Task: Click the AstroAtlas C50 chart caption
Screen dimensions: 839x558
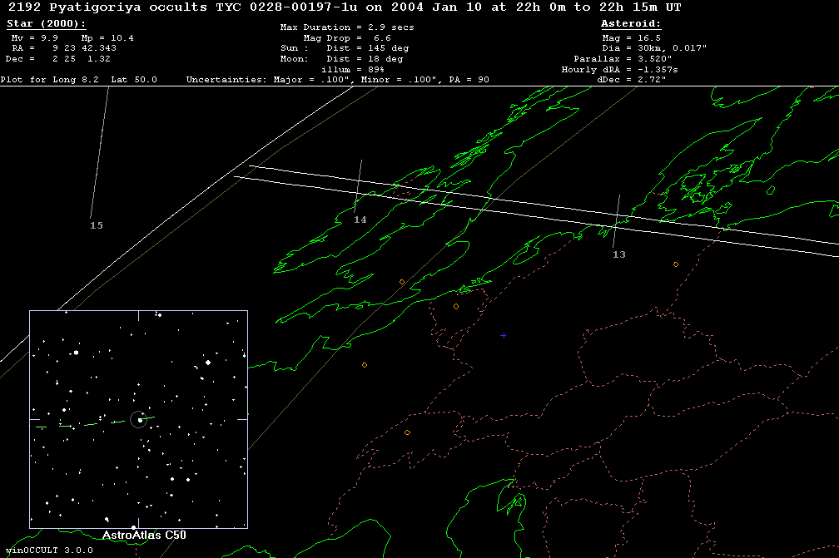Action: point(138,535)
